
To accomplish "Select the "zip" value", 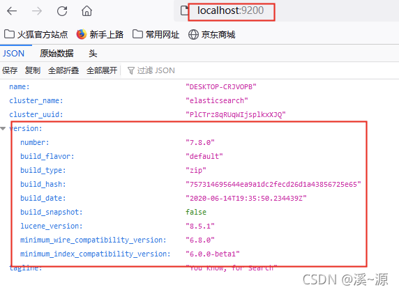I will 196,170.
